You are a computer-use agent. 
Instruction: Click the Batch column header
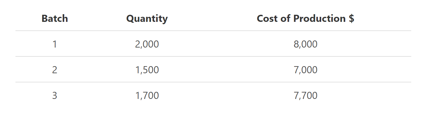55,19
